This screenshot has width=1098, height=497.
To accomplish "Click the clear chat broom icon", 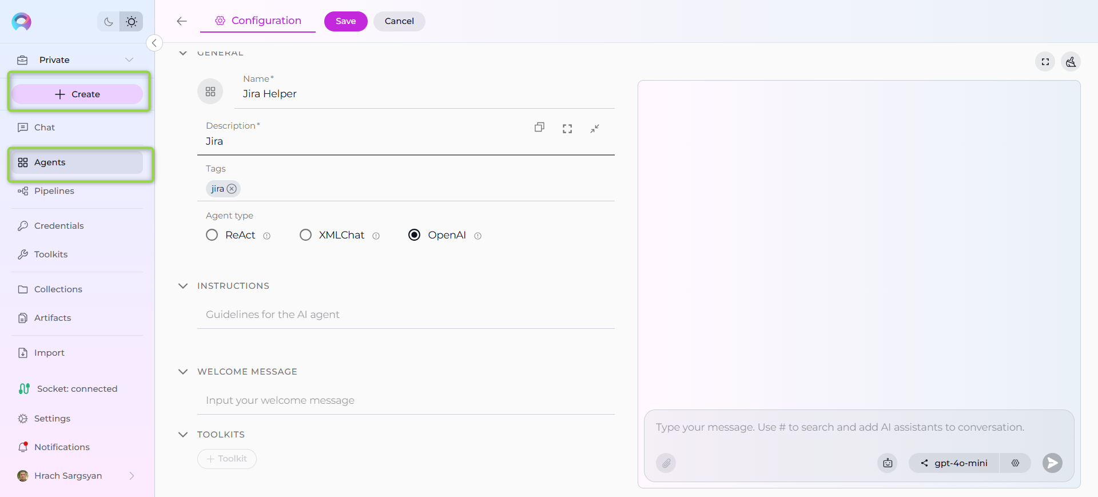I will click(x=1071, y=62).
